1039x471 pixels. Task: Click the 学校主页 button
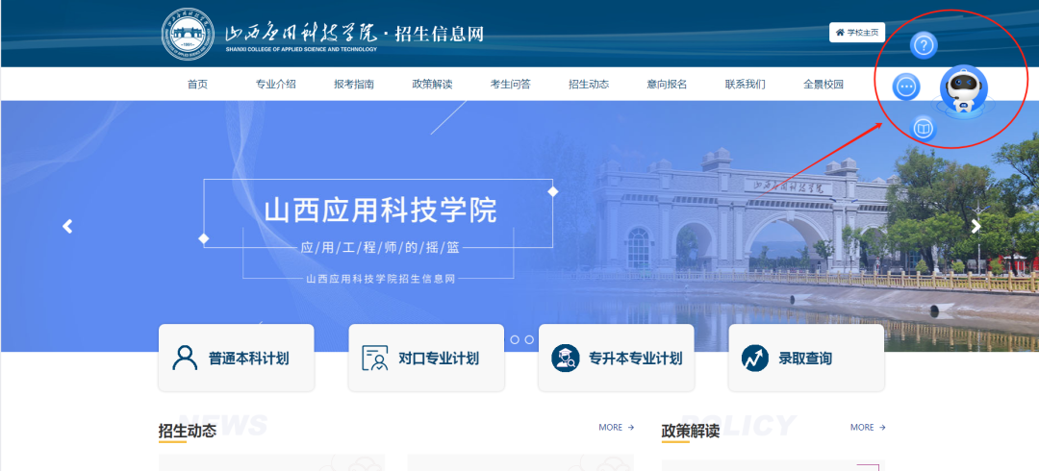856,33
